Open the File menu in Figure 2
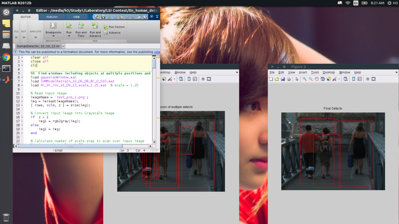This screenshot has height=224, width=399. pyautogui.click(x=272, y=72)
